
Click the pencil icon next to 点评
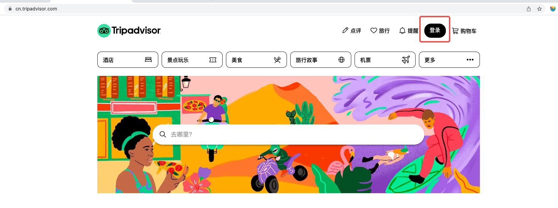tap(345, 30)
